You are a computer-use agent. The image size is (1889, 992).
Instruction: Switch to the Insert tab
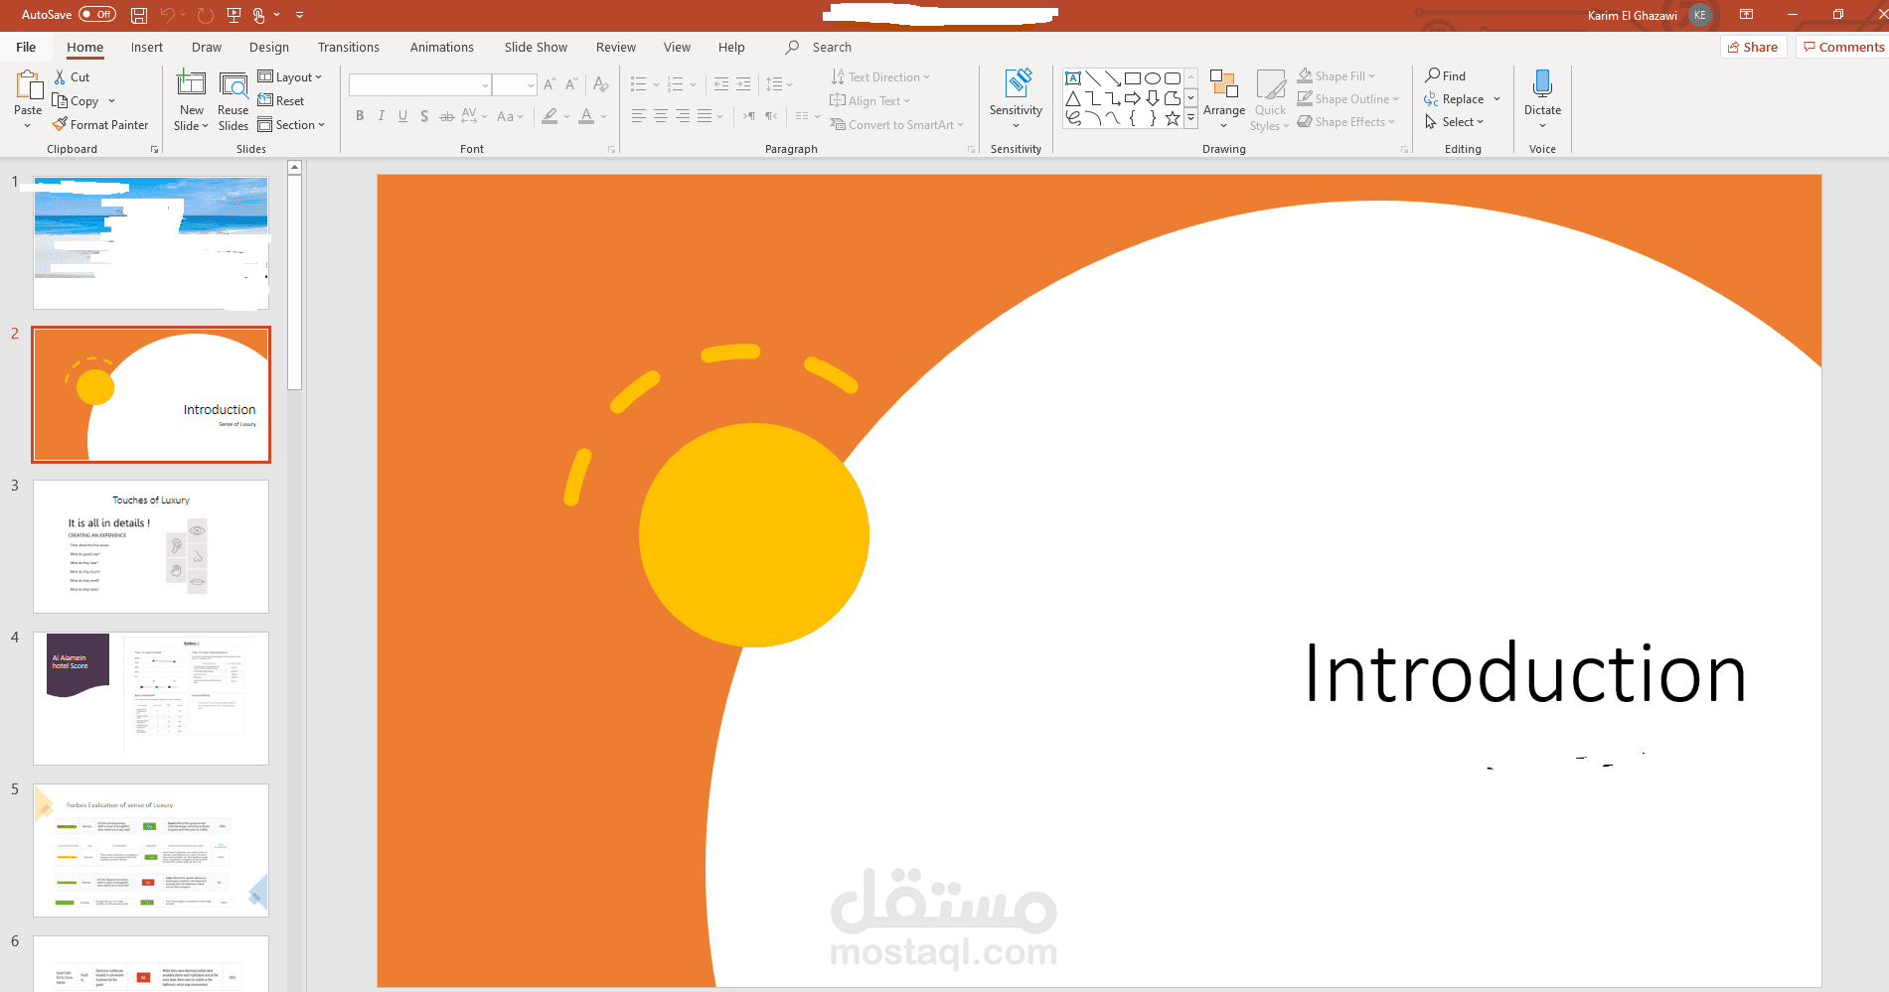coord(147,47)
